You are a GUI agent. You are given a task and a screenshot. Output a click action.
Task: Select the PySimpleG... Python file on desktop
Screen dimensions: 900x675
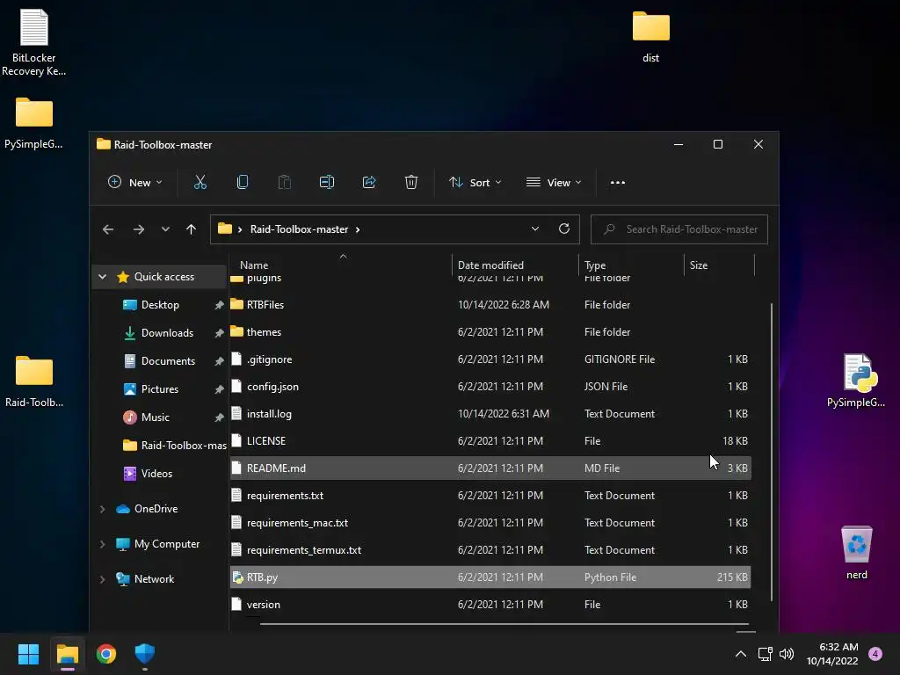(856, 381)
